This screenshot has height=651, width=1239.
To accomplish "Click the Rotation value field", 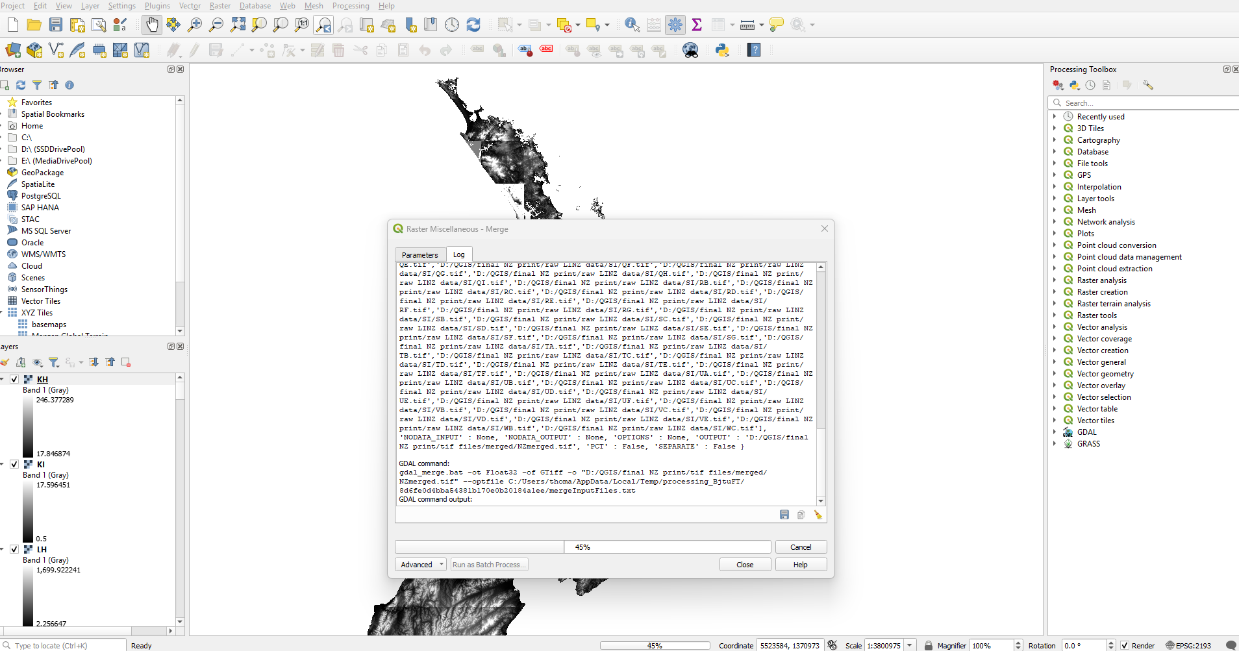I will [x=1084, y=645].
